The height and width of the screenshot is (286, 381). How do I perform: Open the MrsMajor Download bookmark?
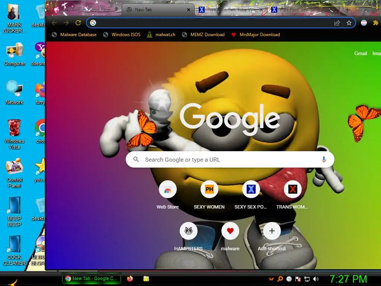pyautogui.click(x=255, y=35)
